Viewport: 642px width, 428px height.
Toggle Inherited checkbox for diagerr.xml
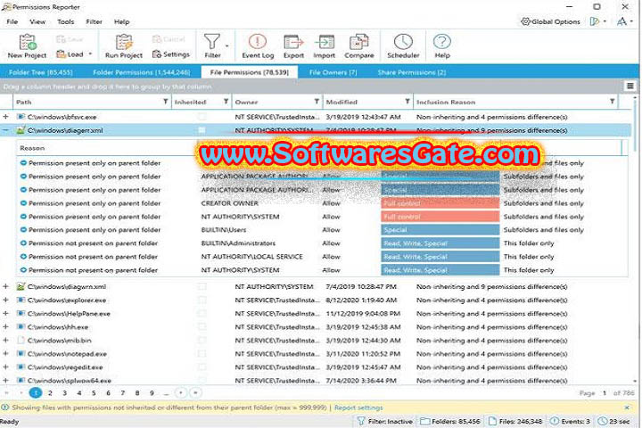point(202,130)
